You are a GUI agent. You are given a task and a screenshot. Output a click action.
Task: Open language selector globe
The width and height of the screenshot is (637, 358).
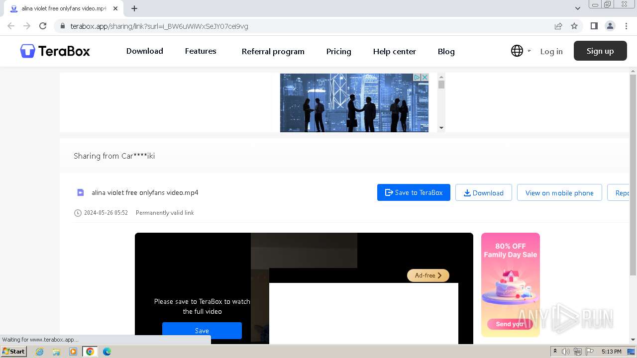tap(517, 51)
